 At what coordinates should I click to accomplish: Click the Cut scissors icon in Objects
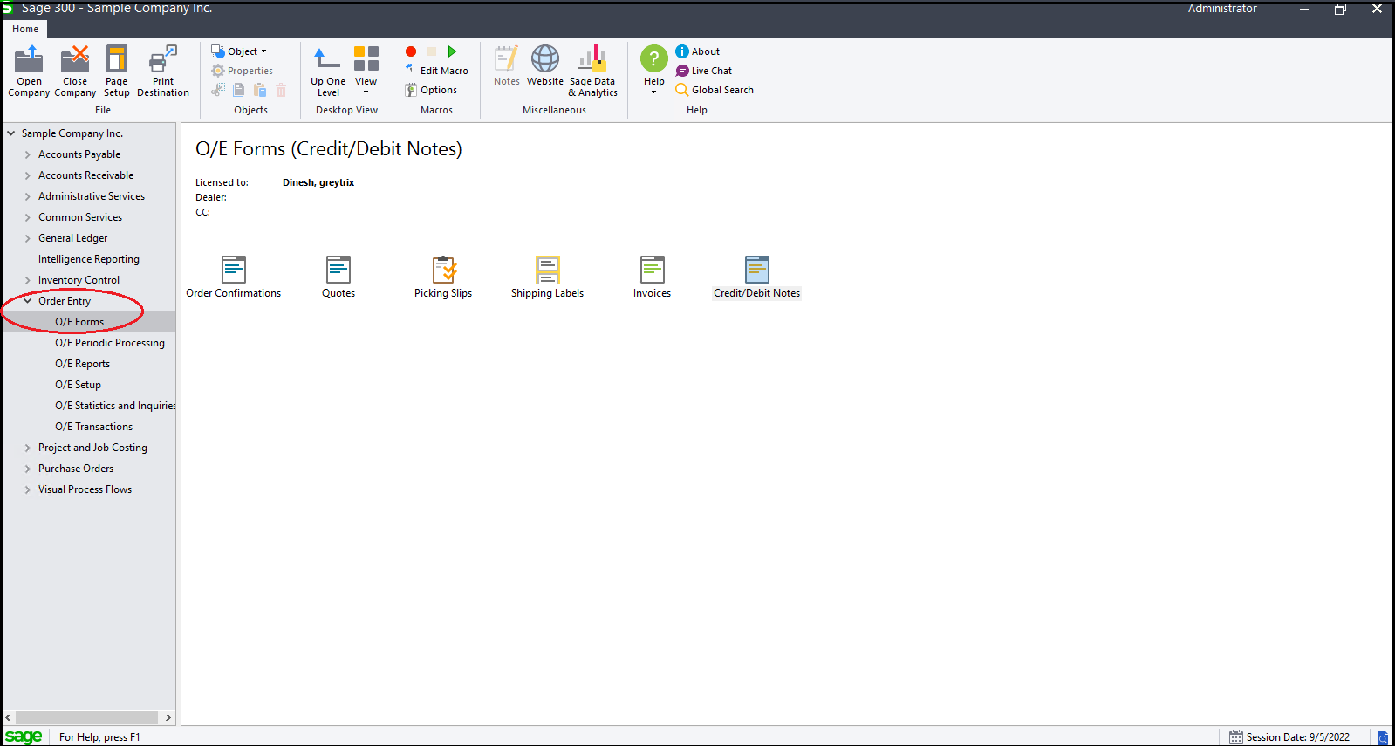(218, 90)
